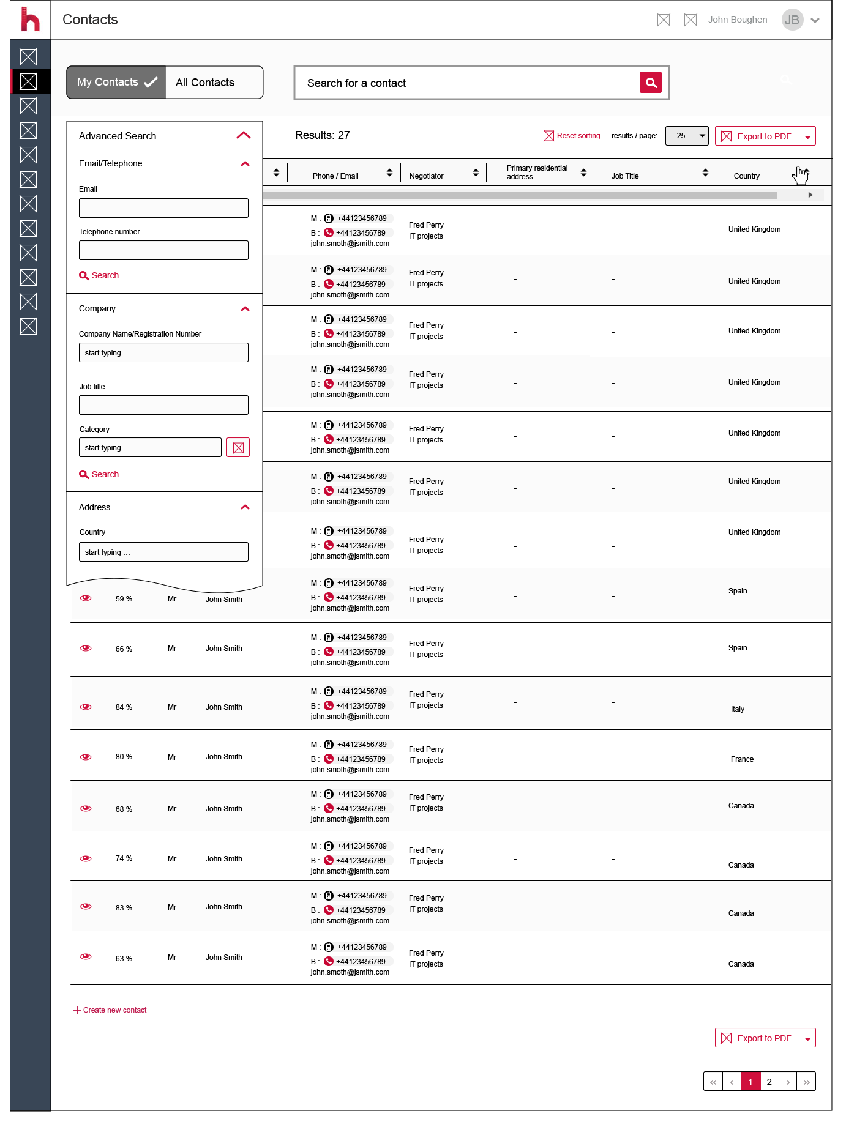
Task: Collapse the Email/Telephone section
Action: pos(245,164)
